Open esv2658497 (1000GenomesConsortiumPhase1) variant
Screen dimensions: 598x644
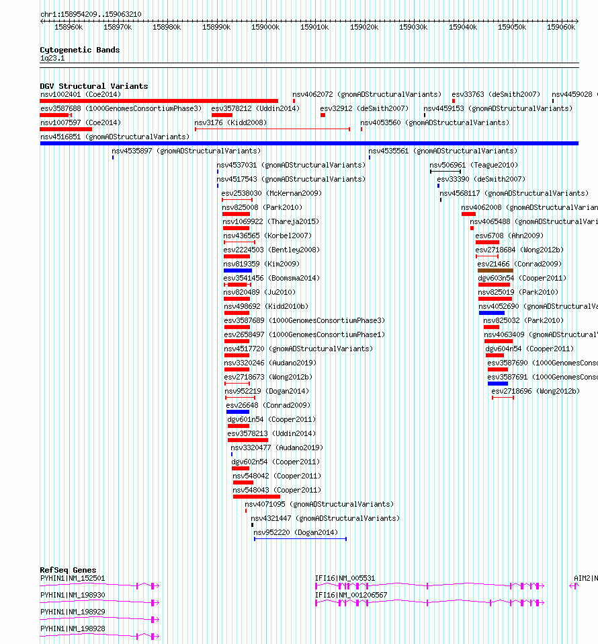pos(305,334)
